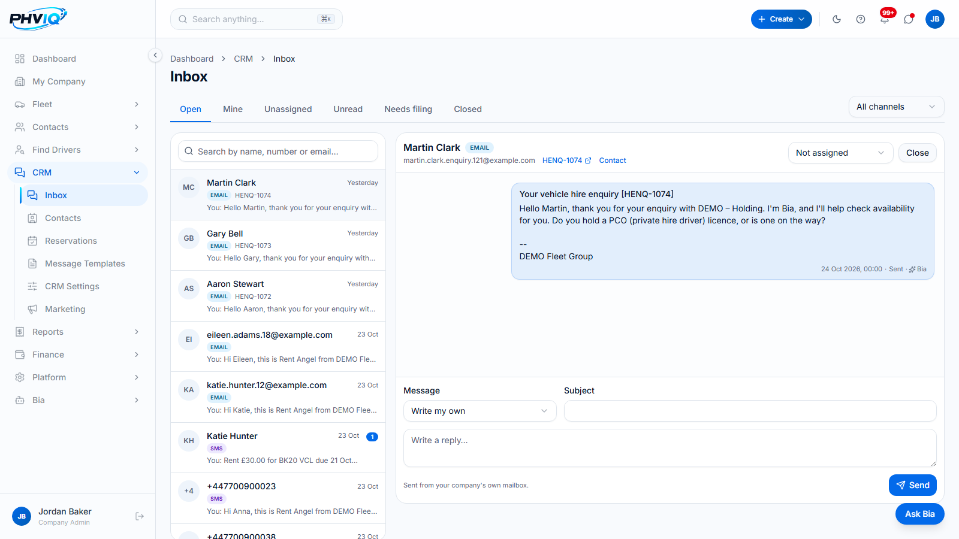Image resolution: width=959 pixels, height=539 pixels.
Task: Collapse the sidebar with the arrow button
Action: pos(155,55)
